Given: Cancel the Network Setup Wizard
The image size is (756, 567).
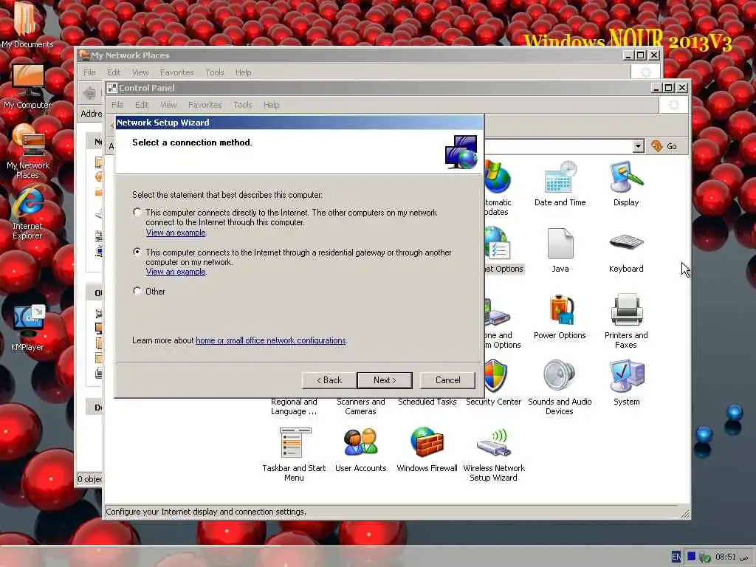Looking at the screenshot, I should [x=447, y=380].
